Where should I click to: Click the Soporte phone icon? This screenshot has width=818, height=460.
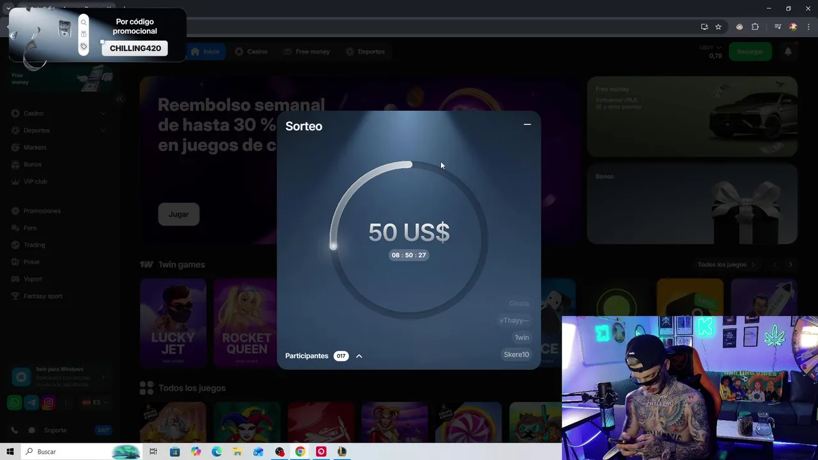14,430
